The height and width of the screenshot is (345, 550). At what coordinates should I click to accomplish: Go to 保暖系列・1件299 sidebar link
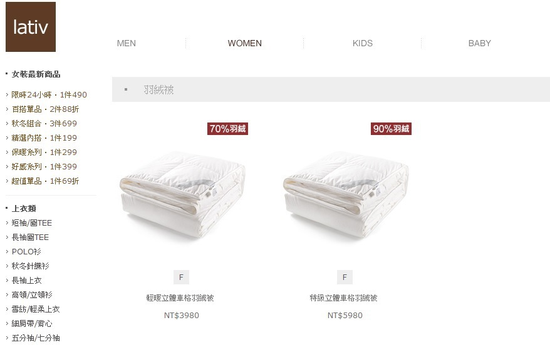pyautogui.click(x=44, y=152)
